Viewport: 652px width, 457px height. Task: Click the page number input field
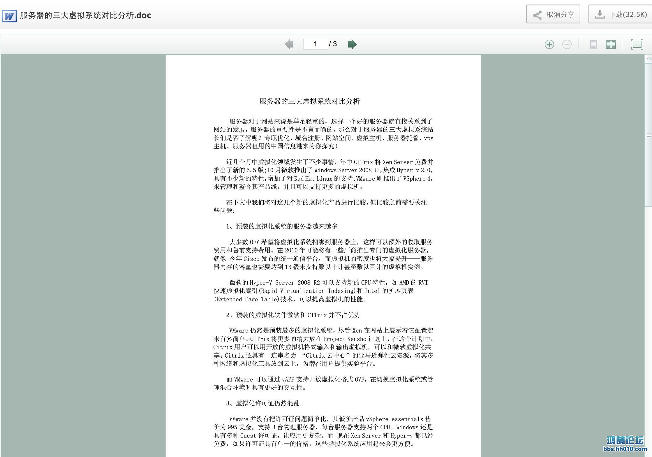(x=315, y=44)
